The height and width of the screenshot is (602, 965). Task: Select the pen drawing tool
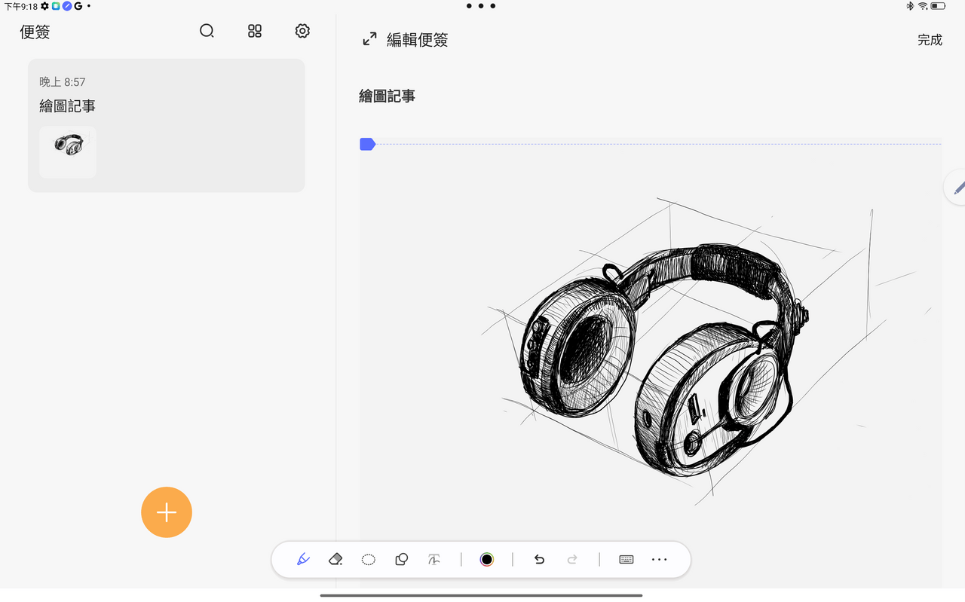pos(303,559)
